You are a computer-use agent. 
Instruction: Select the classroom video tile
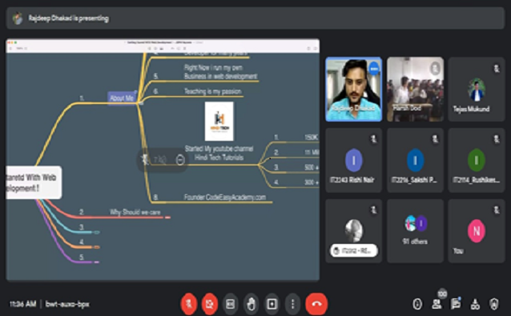pyautogui.click(x=415, y=89)
